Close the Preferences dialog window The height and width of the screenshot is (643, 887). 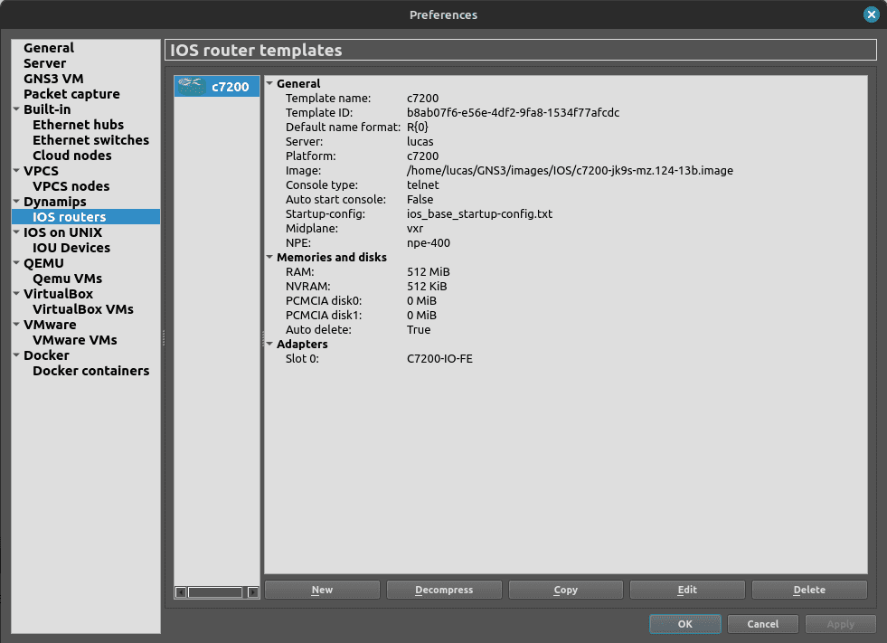[x=871, y=14]
